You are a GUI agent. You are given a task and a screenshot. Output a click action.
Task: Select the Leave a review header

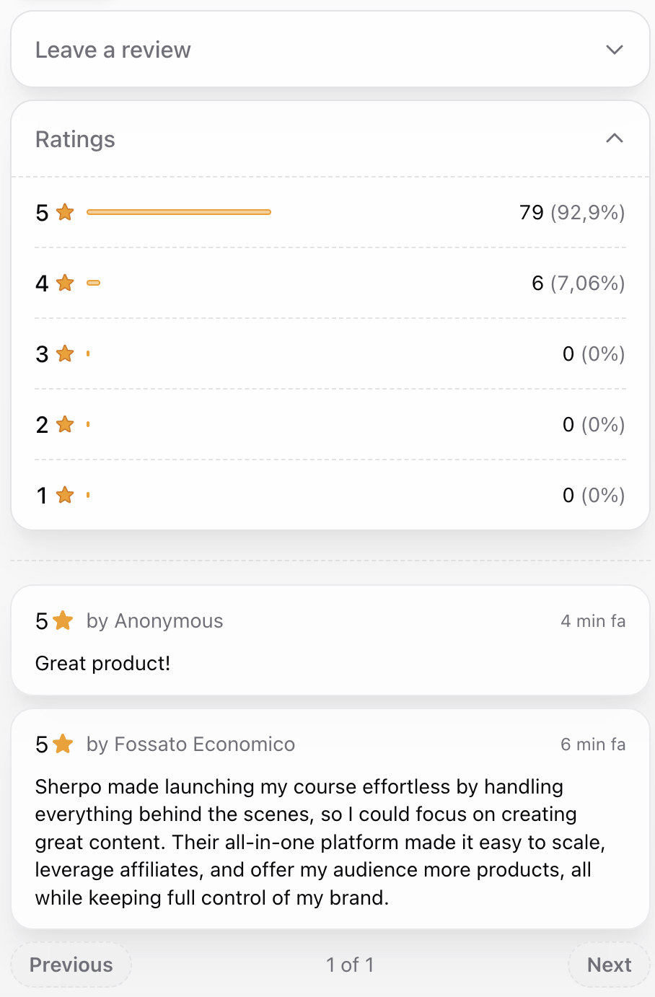coord(113,49)
